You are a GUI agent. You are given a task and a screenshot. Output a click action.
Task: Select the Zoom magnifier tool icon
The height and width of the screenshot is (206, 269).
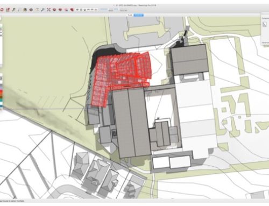pyautogui.click(x=43, y=10)
